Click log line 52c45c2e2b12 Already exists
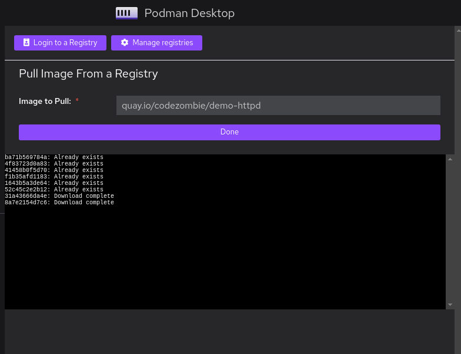This screenshot has width=461, height=354. point(54,190)
